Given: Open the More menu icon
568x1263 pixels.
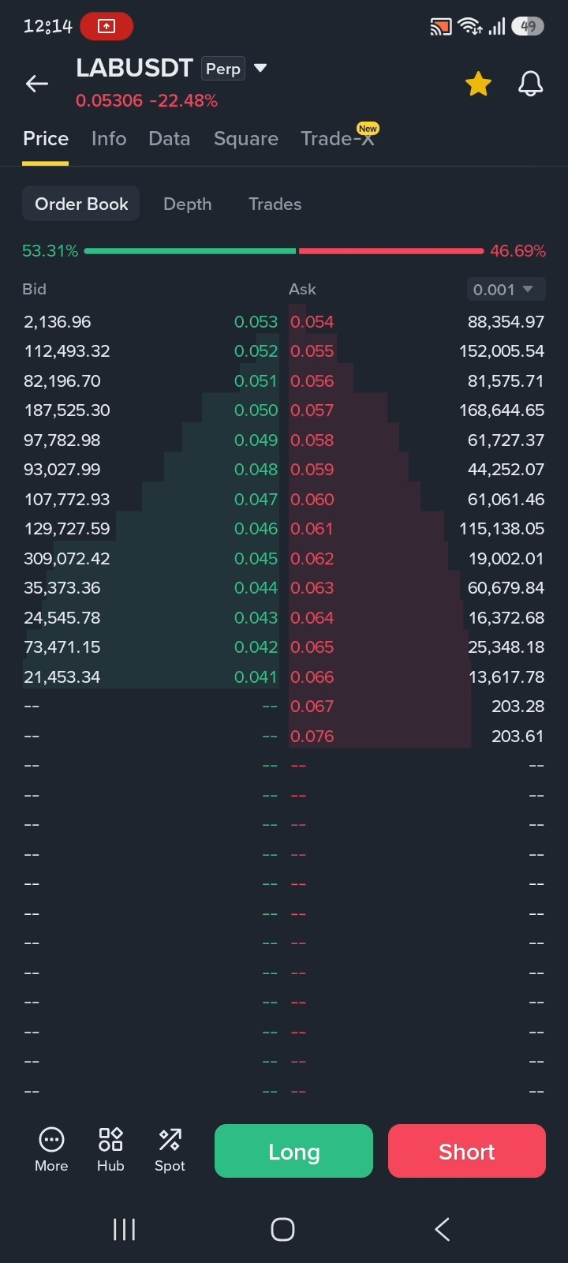Looking at the screenshot, I should 51,1140.
